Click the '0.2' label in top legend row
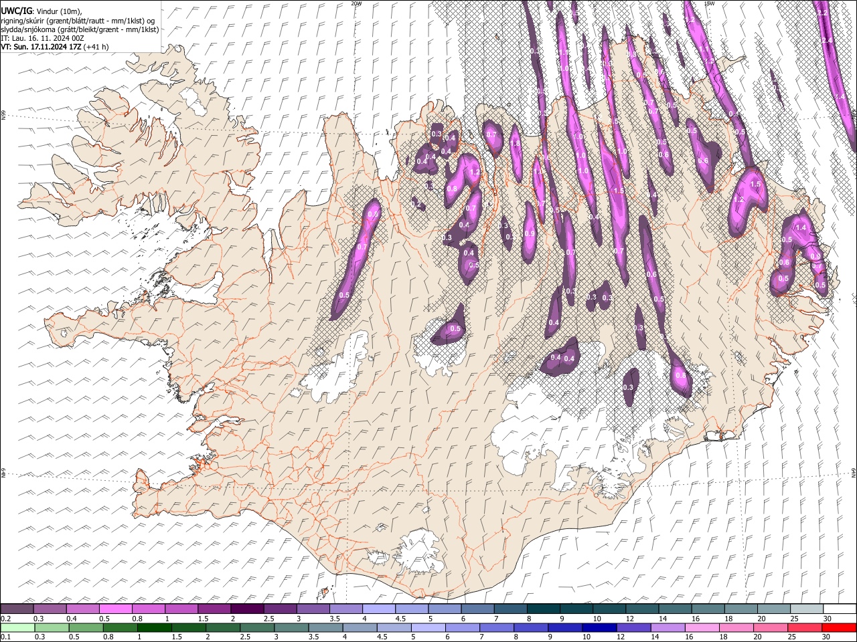This screenshot has width=857, height=642. click(5, 619)
